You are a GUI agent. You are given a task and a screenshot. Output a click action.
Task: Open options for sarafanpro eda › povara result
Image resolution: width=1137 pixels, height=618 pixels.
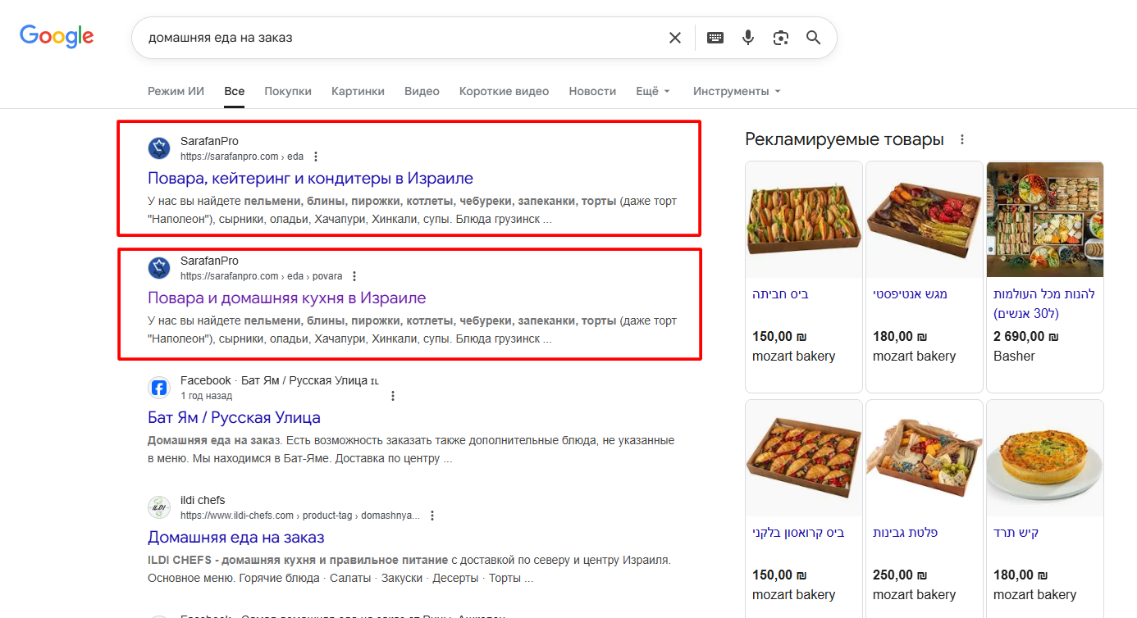[354, 276]
